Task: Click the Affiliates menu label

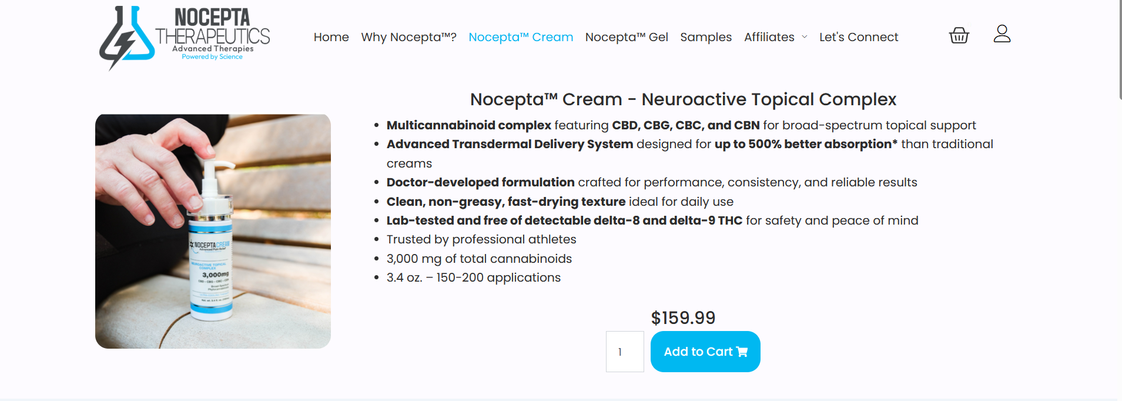Action: (x=769, y=37)
